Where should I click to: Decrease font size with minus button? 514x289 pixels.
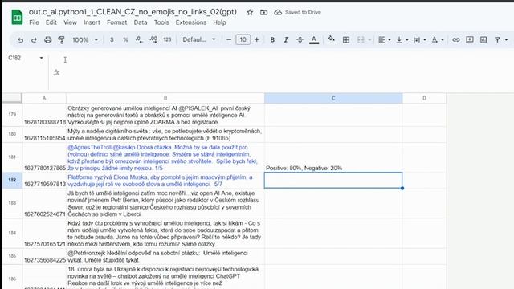tap(229, 40)
